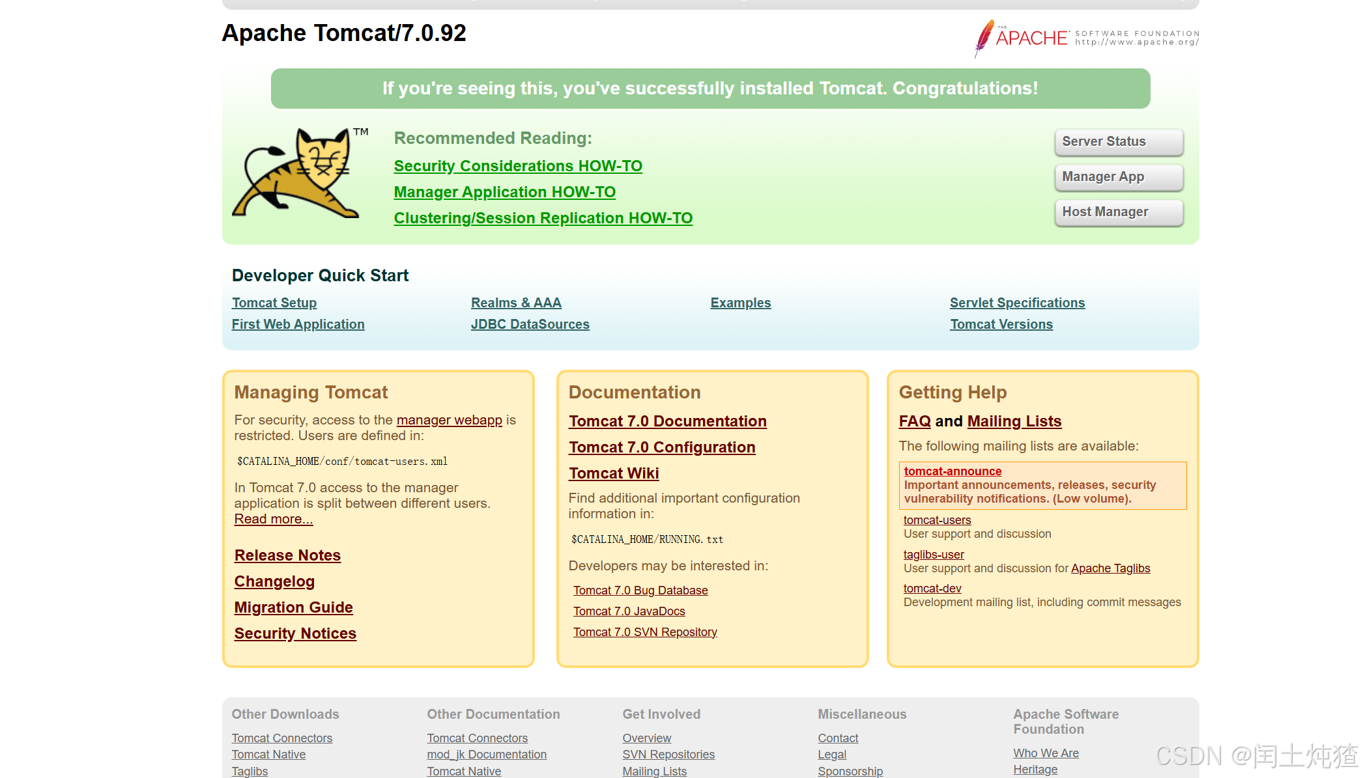Open the Manager App button
1361x778 pixels.
click(1118, 177)
